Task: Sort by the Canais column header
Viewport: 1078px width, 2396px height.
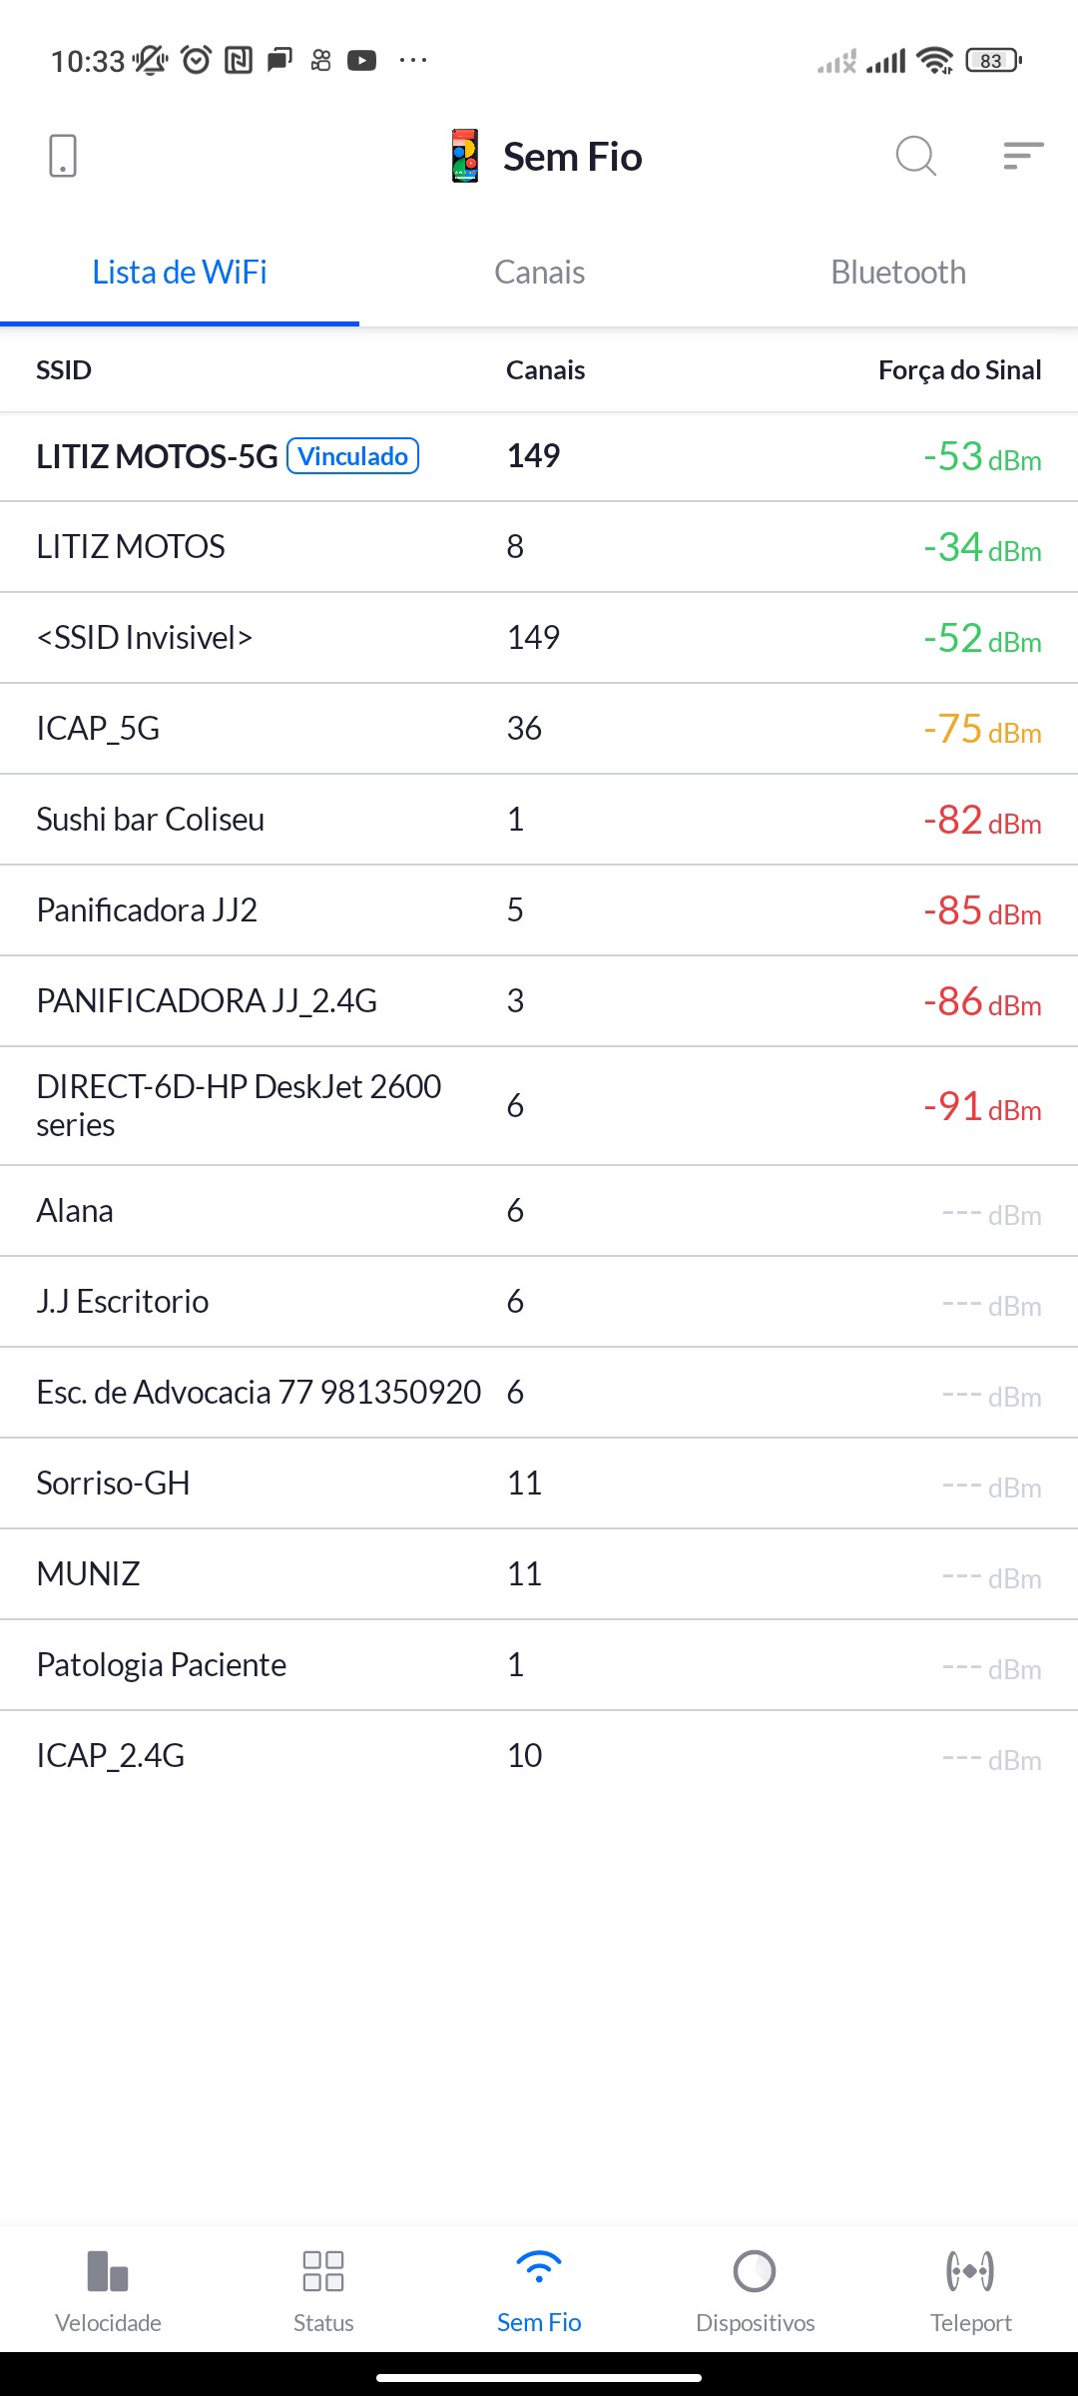Action: (x=545, y=370)
